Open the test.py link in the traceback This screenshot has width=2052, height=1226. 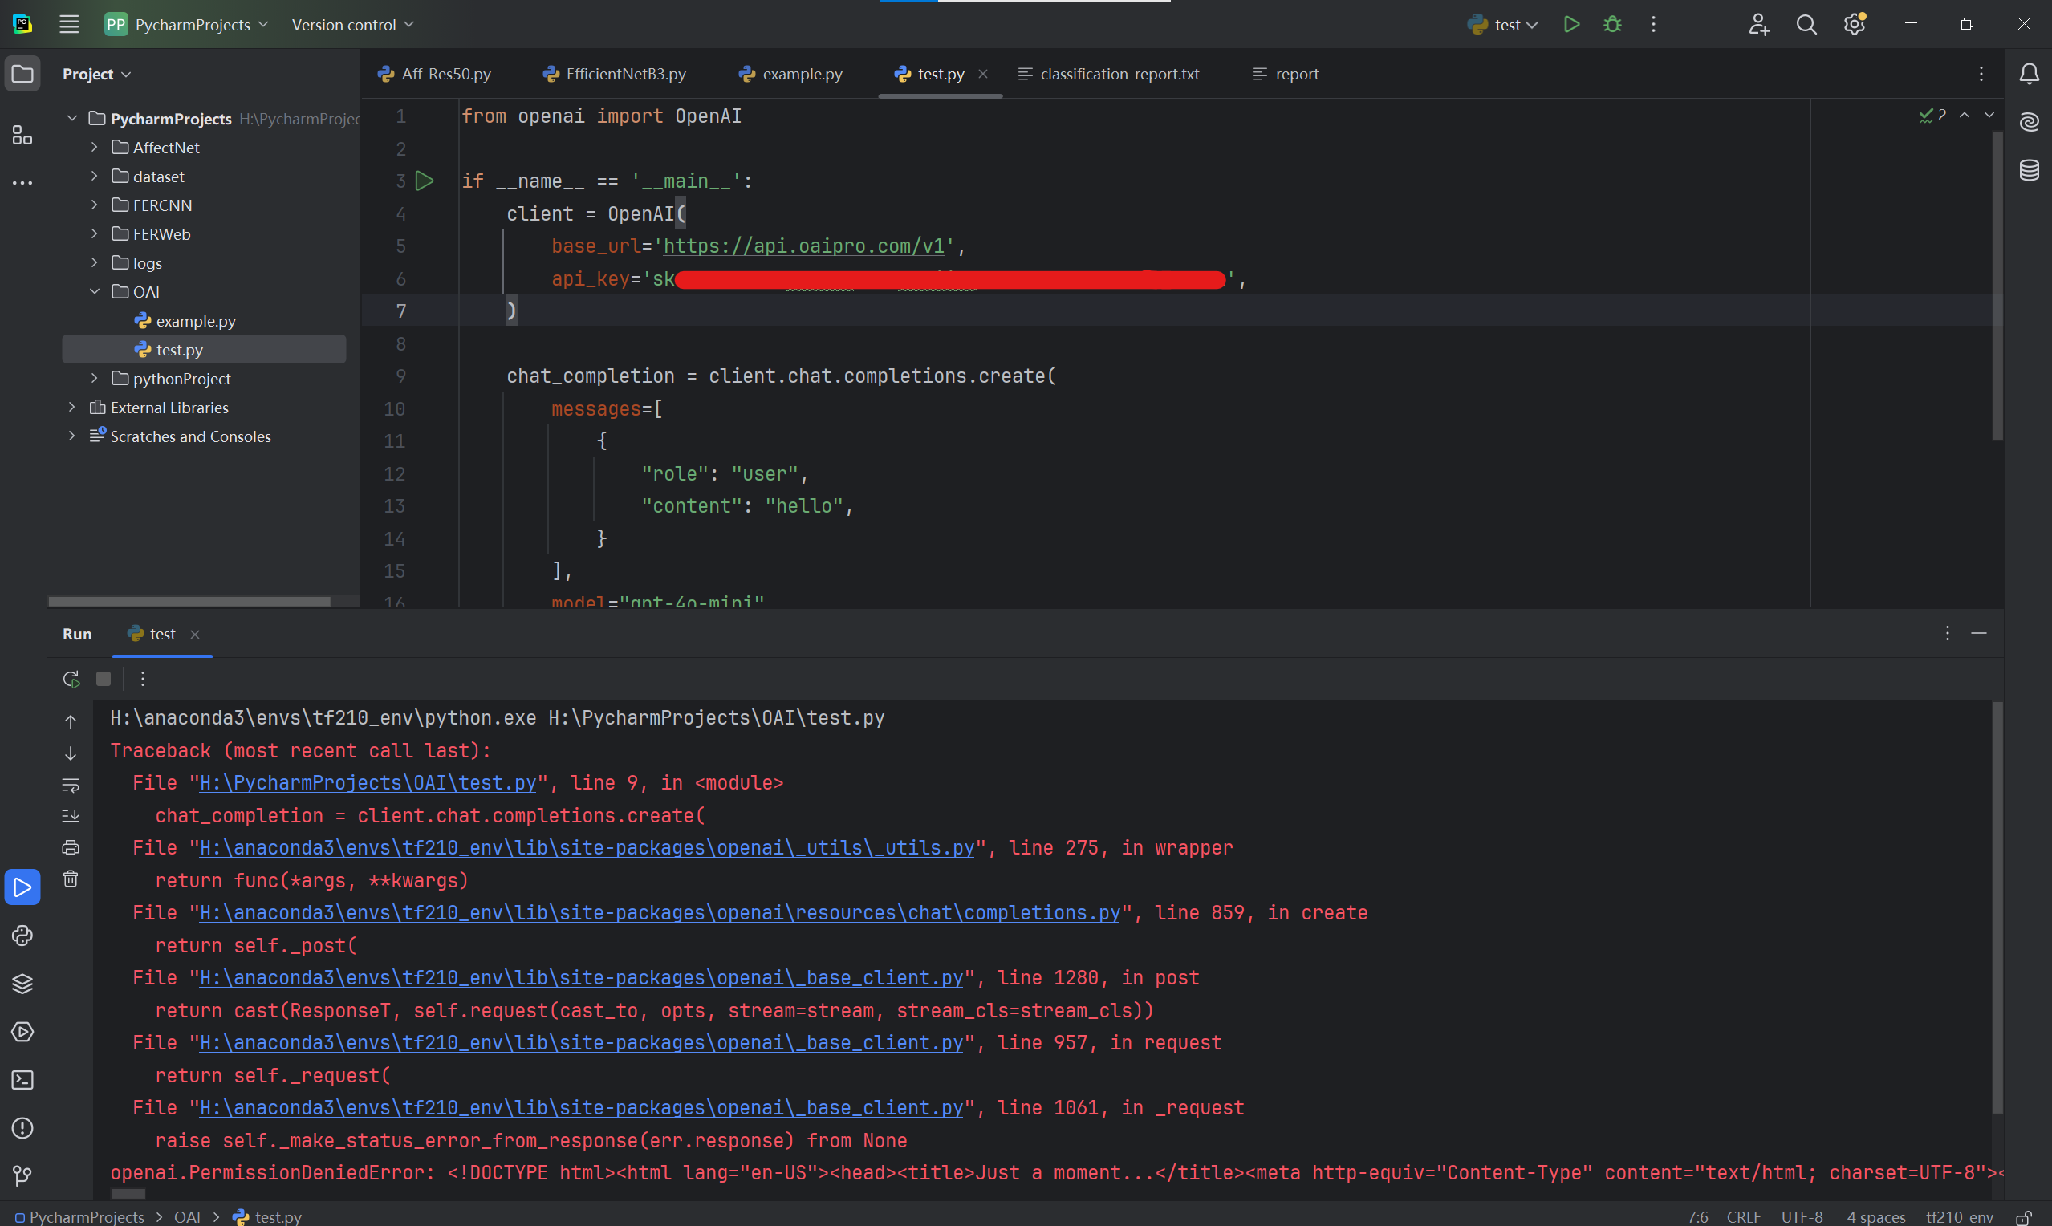pos(368,783)
